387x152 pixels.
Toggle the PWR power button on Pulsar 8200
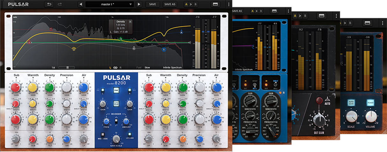(x=116, y=90)
